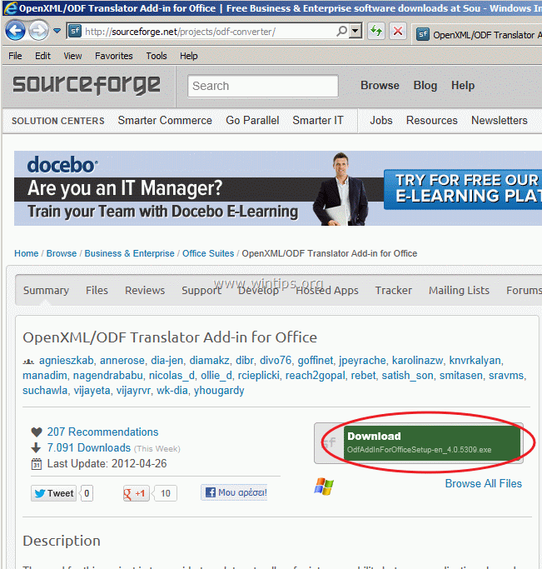Image resolution: width=542 pixels, height=569 pixels.
Task: Open annerose's profile link
Action: tap(122, 361)
